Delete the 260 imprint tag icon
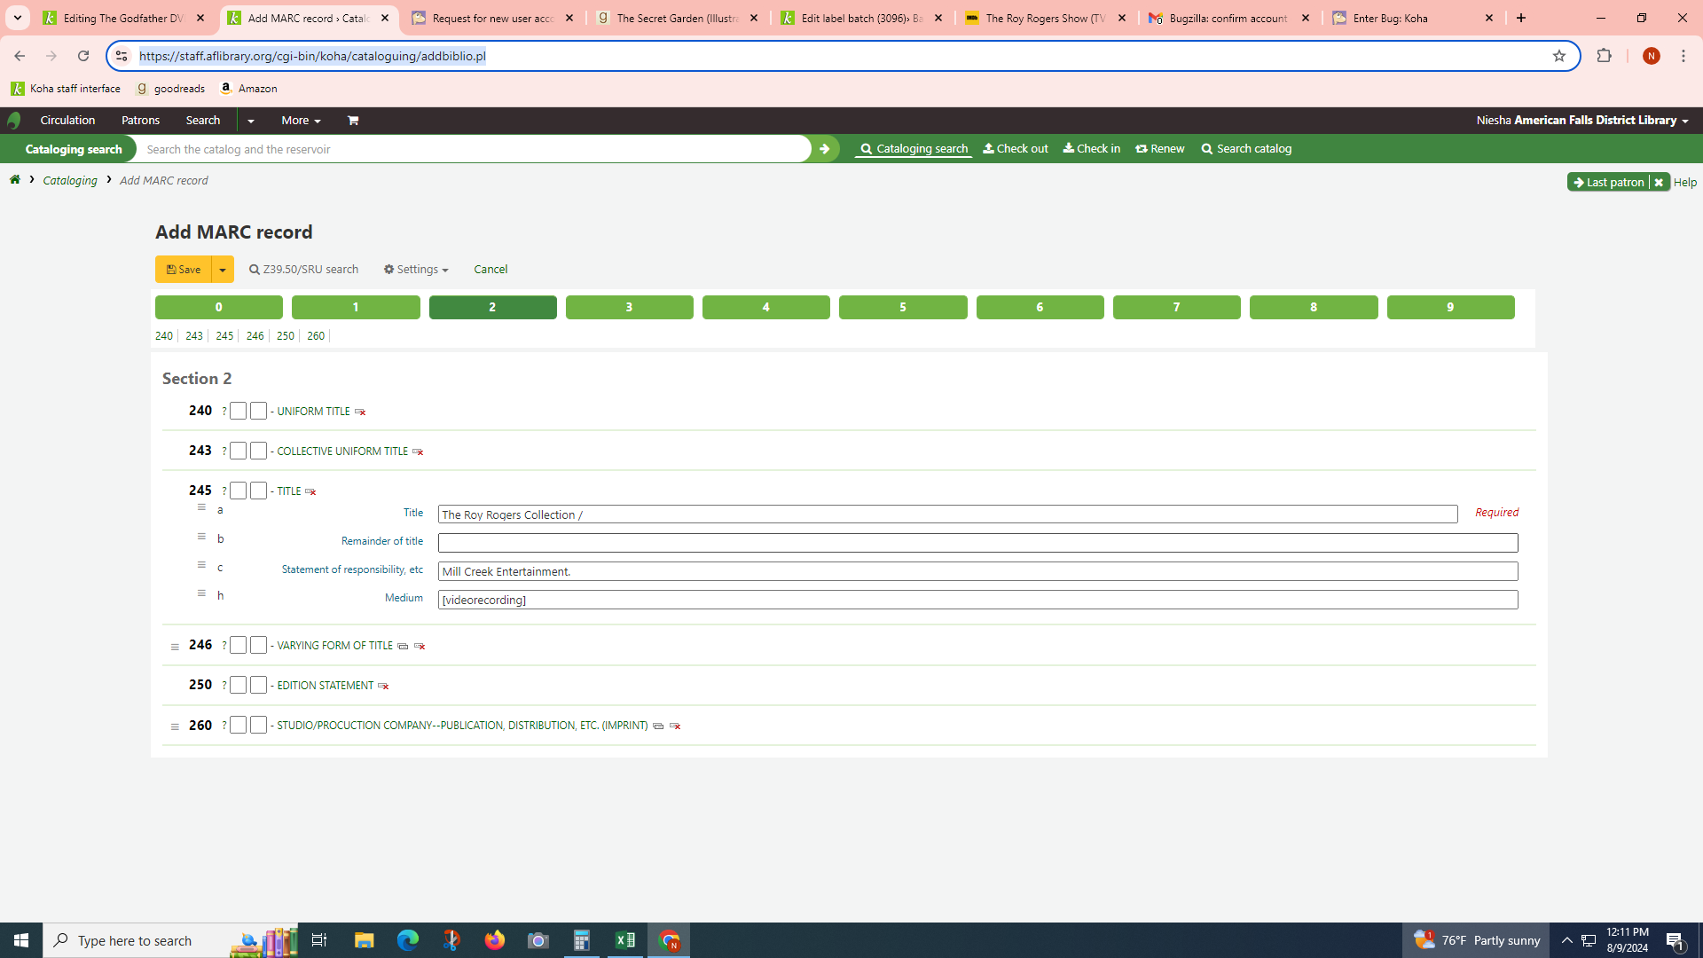Screen dimensions: 1703x958 pyautogui.click(x=675, y=726)
